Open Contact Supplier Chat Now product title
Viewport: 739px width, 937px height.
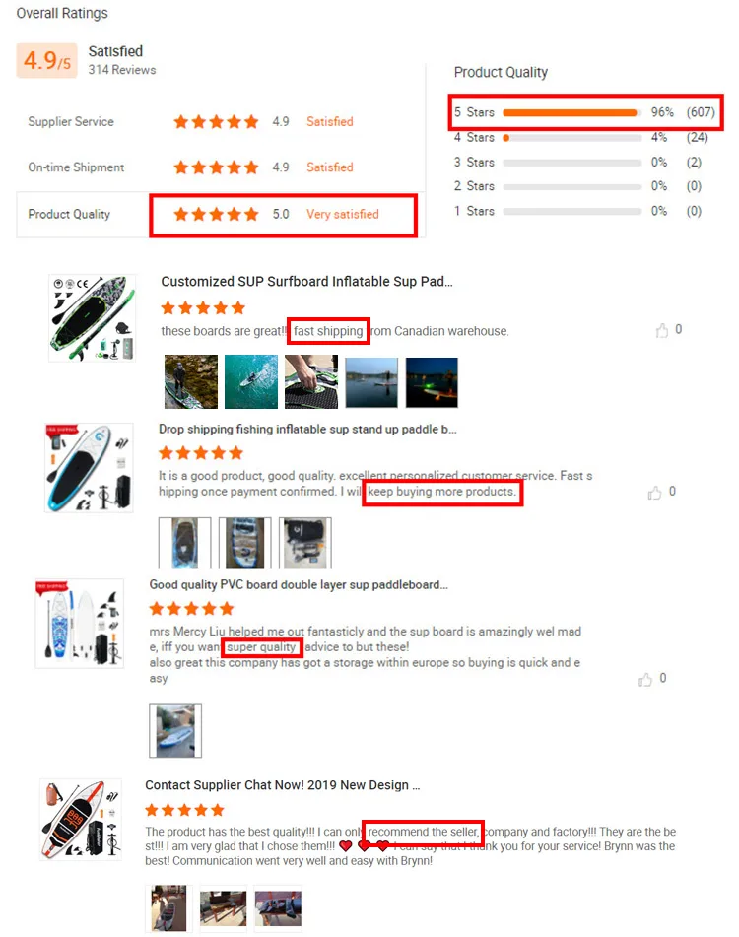click(282, 785)
